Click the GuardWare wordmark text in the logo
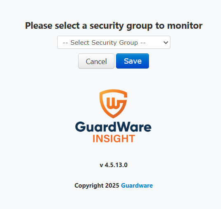Screen dimensions: 221x209 (x=113, y=127)
